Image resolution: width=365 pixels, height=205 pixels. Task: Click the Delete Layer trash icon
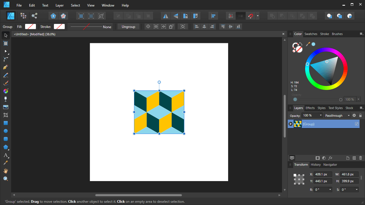pos(361,158)
